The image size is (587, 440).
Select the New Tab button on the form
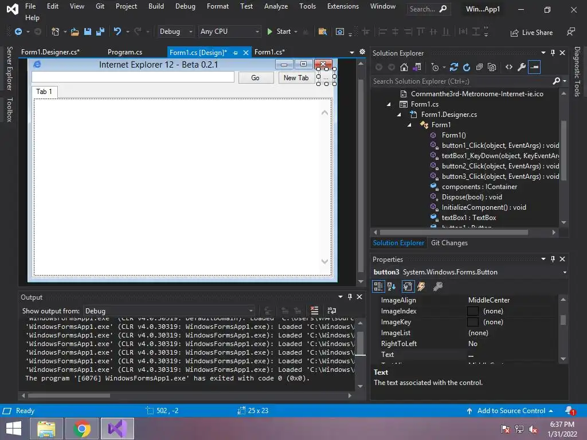(x=296, y=78)
